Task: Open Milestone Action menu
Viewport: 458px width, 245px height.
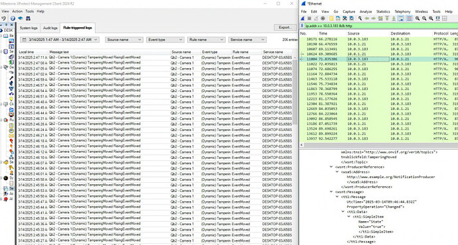Action: click(17, 11)
